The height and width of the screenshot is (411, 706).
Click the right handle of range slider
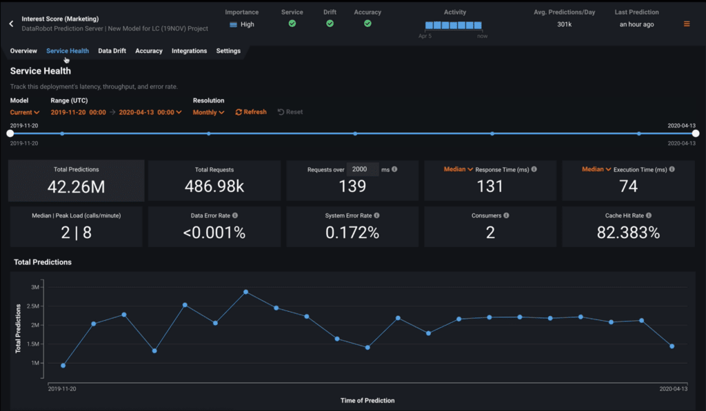click(696, 134)
